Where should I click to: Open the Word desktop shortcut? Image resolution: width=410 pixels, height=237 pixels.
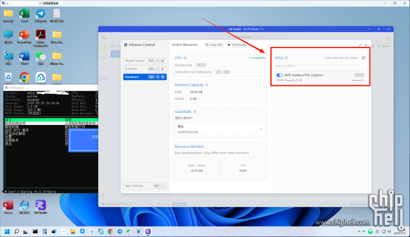click(x=24, y=58)
